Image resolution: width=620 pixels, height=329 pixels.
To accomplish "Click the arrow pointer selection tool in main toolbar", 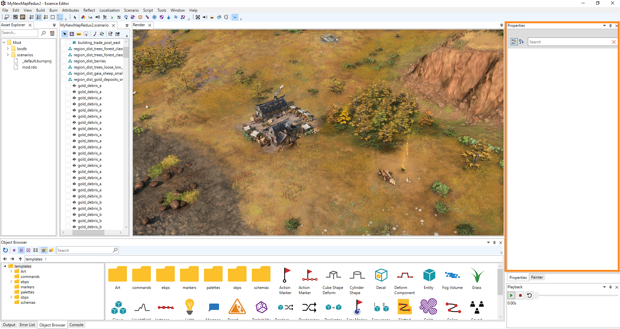I will (75, 17).
